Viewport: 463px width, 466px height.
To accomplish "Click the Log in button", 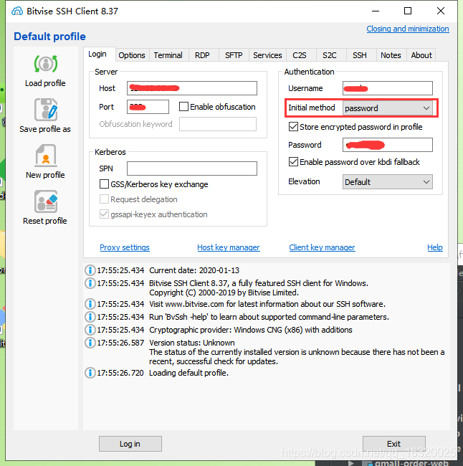I will (130, 444).
